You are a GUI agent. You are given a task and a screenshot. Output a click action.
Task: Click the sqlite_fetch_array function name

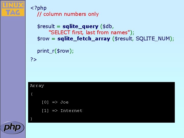[84, 39]
